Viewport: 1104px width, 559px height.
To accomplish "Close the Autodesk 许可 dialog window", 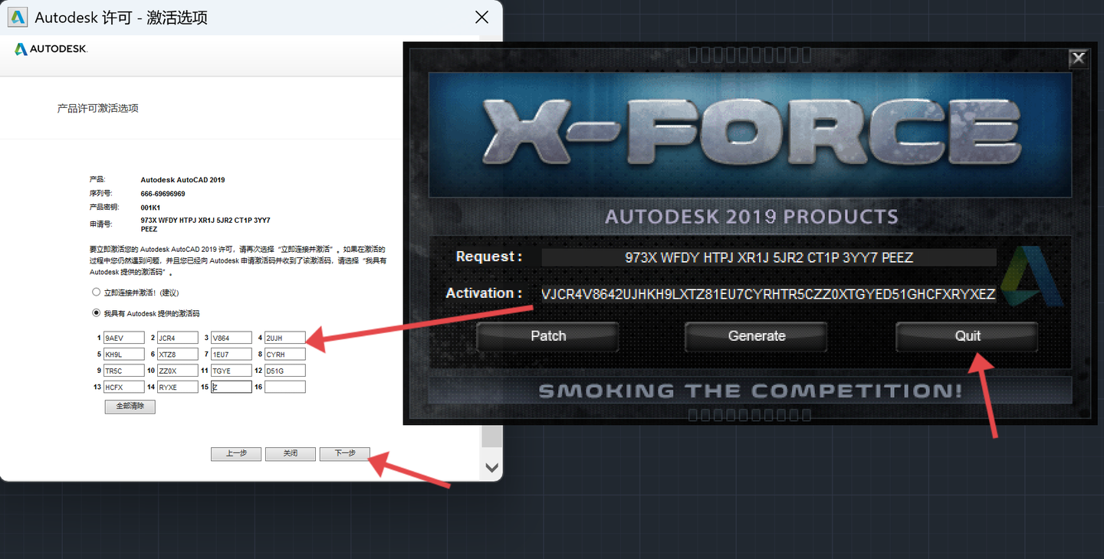I will tap(481, 17).
